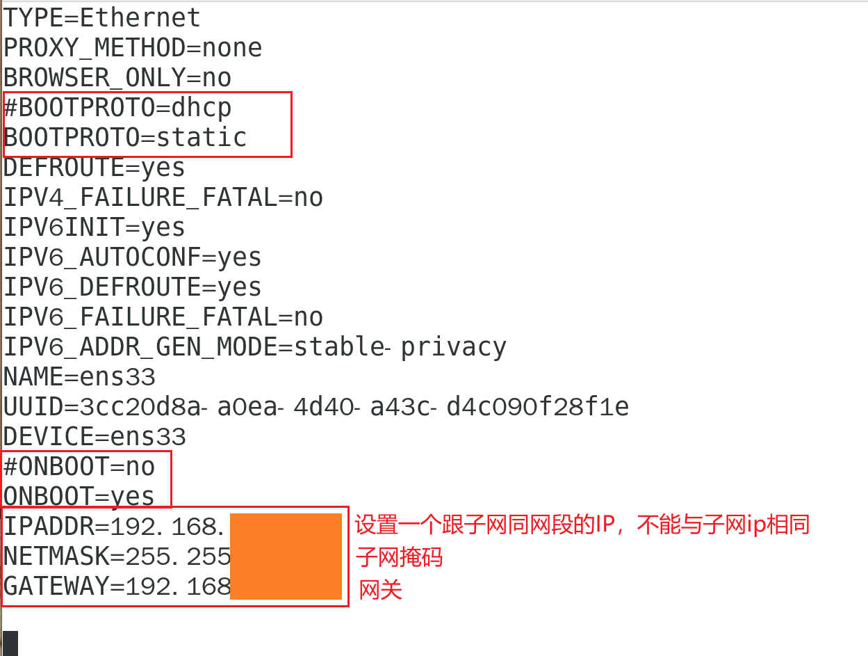Click the IPADDR=192.168 entry

(114, 527)
